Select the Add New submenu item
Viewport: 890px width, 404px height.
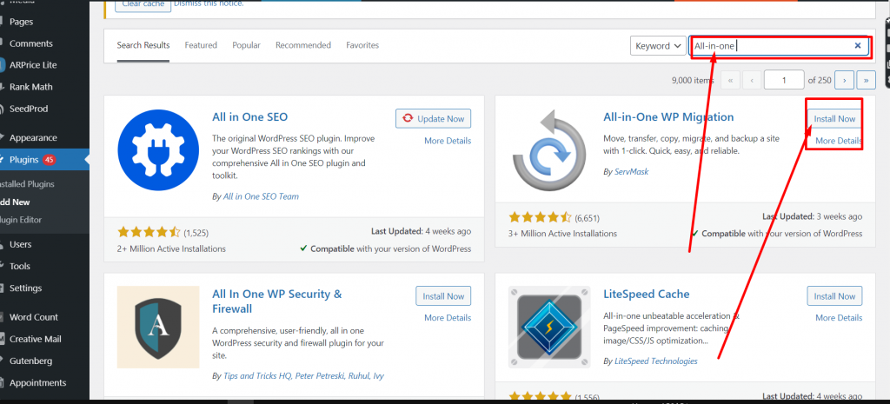point(15,202)
